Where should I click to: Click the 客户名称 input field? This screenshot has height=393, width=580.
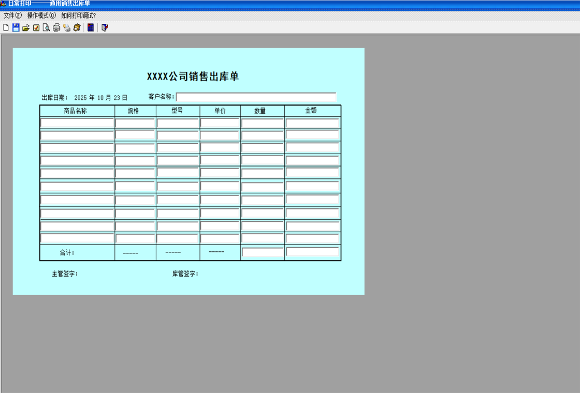point(256,97)
